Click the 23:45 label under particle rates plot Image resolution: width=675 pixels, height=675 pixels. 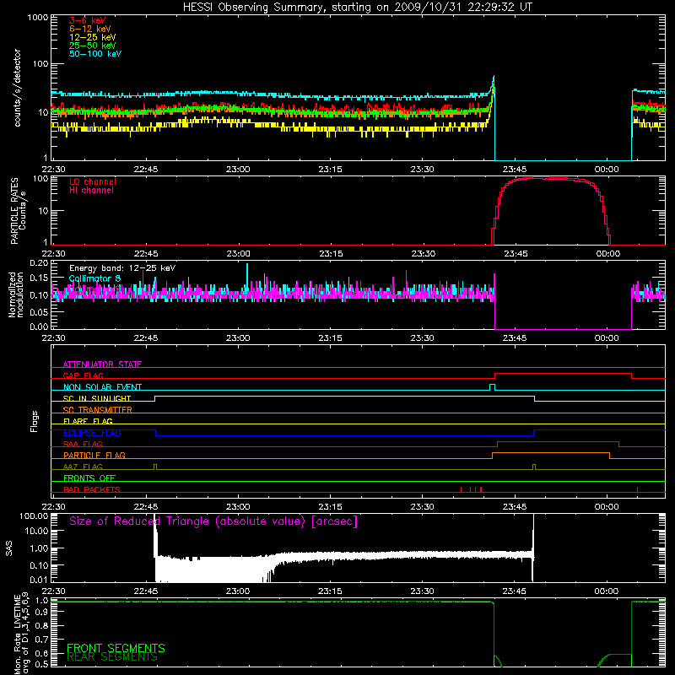pos(516,254)
